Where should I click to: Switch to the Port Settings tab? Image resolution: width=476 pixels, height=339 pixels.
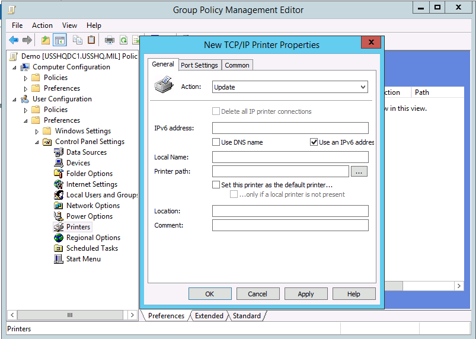199,65
